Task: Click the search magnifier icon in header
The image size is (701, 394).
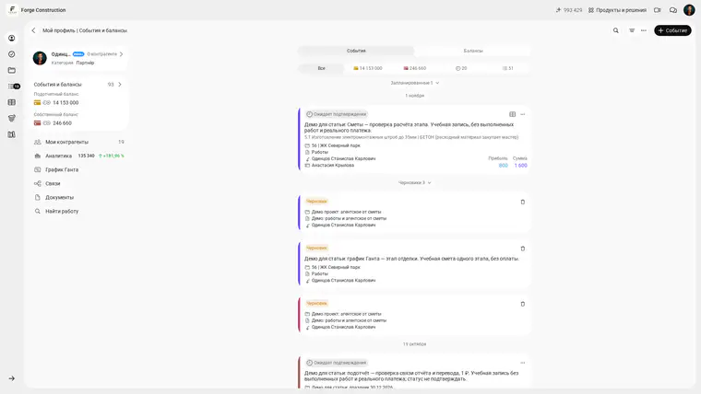Action: [x=615, y=30]
